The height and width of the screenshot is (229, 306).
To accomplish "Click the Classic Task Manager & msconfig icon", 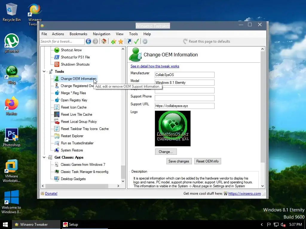I will (56, 172).
